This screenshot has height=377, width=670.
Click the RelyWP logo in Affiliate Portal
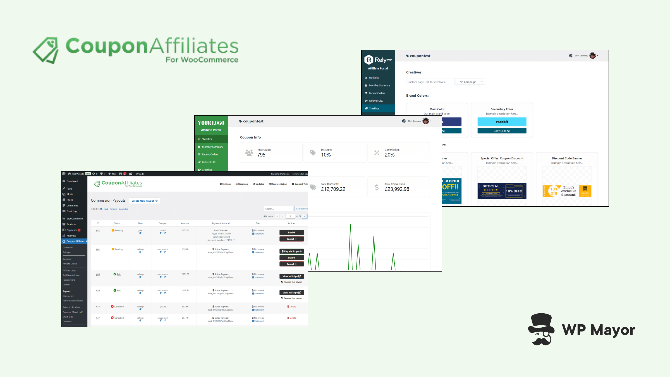378,60
